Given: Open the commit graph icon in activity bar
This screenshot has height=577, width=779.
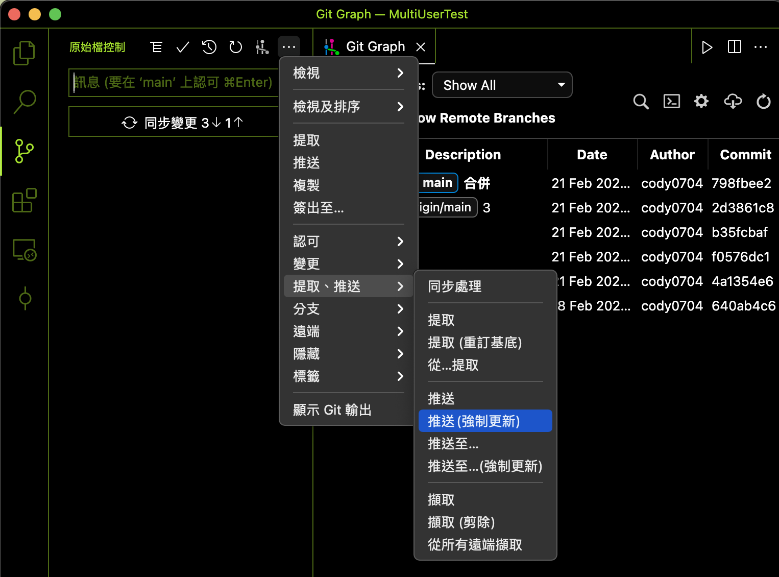Looking at the screenshot, I should 25,298.
